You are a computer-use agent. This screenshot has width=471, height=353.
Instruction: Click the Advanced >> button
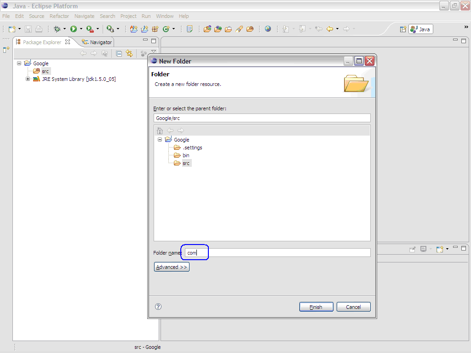(172, 267)
